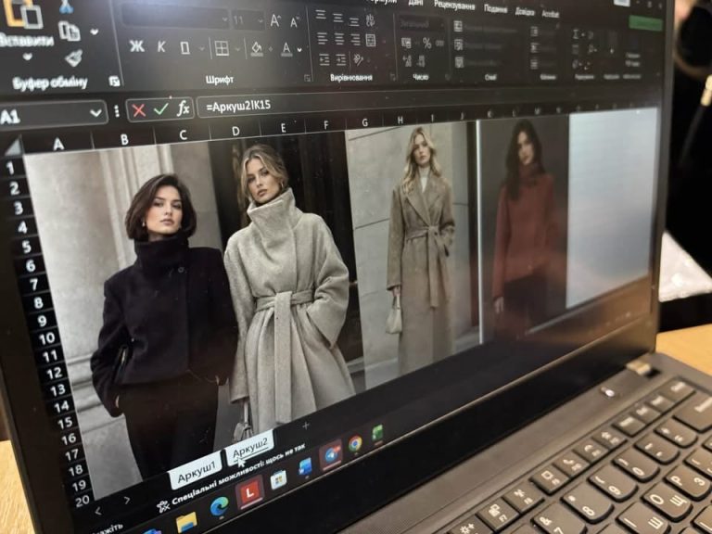This screenshot has height=534, width=712.
Task: Click the text orientation icon
Action: [359, 59]
